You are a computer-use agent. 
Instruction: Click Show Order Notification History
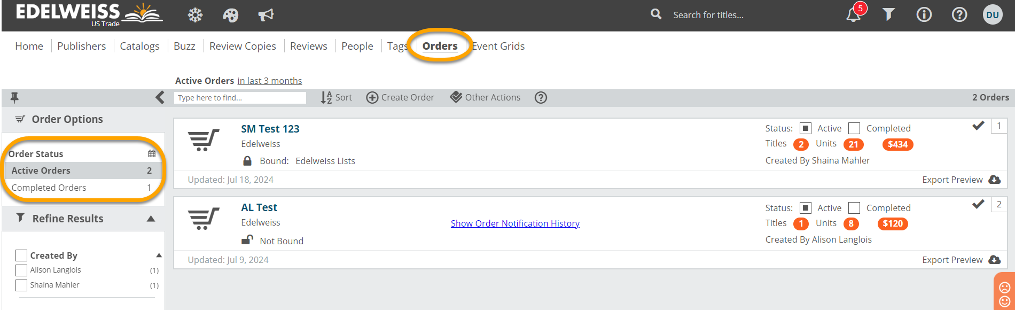click(x=515, y=223)
